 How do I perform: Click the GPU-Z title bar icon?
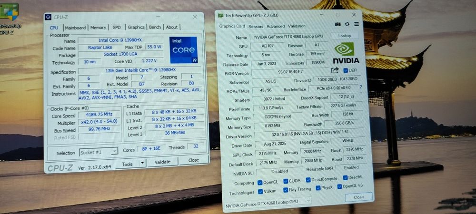coord(221,16)
